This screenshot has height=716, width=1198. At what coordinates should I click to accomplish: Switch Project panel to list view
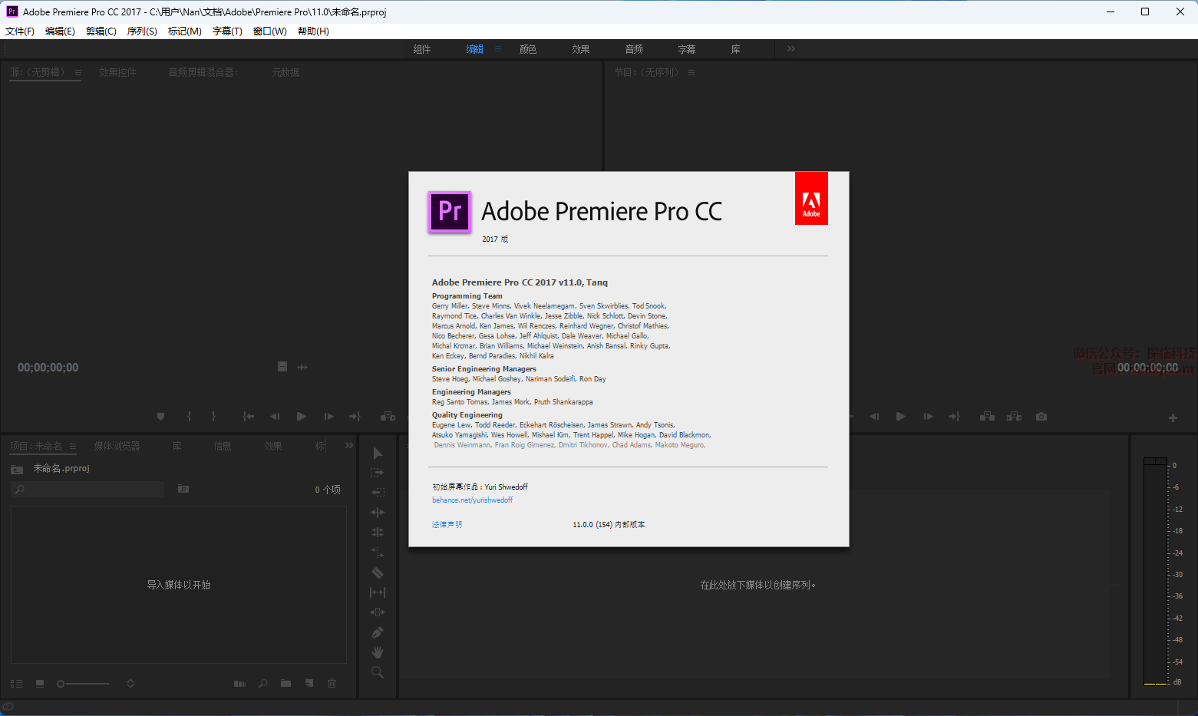(x=17, y=683)
